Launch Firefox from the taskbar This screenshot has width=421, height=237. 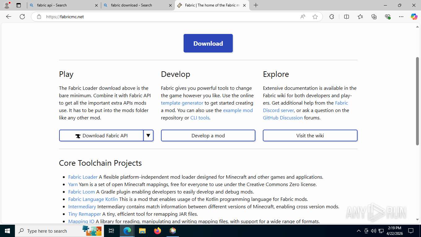click(x=158, y=231)
